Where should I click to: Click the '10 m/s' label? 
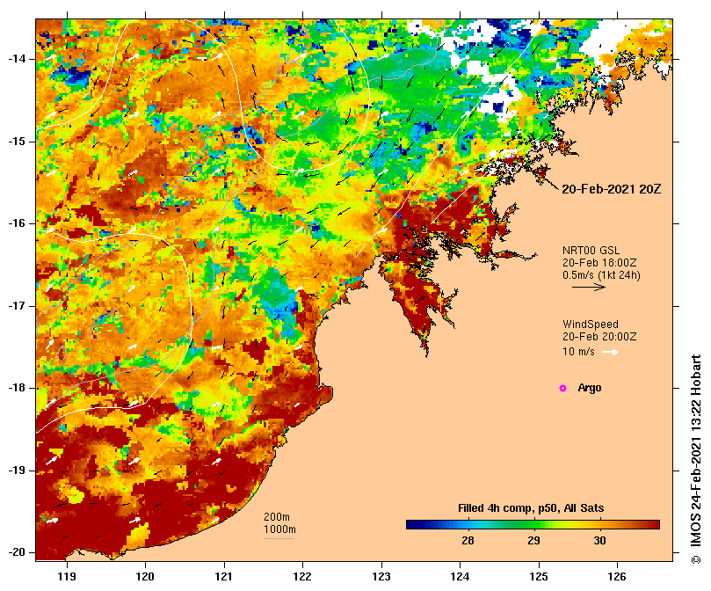click(578, 352)
